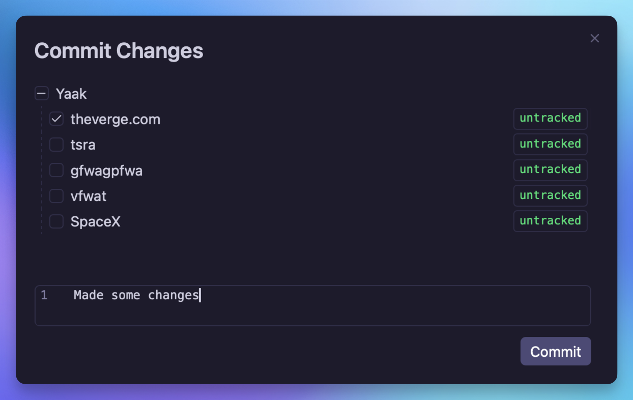Toggle the Yaak root folder checkbox
This screenshot has height=400, width=633.
point(42,94)
